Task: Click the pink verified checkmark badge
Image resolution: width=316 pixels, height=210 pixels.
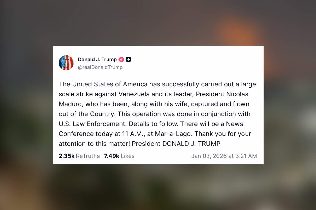Action: click(x=121, y=60)
